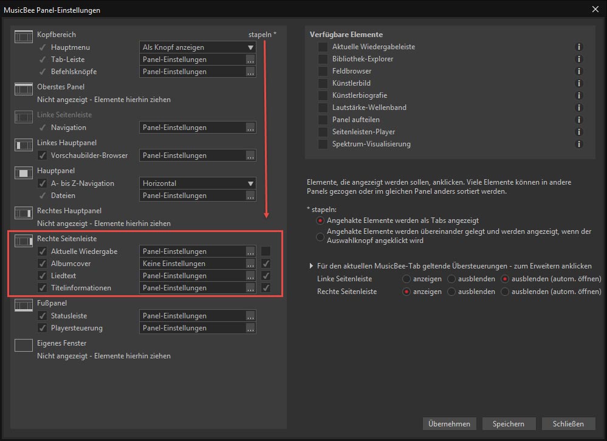
Task: Set Rechte Seitenleiste to ausblenden (autom. öffnen)
Action: click(505, 292)
